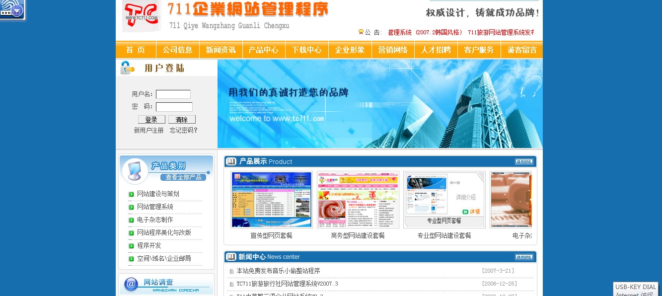The height and width of the screenshot is (296, 662).
Task: Open the 忘记密码? link
Action: pos(184,131)
